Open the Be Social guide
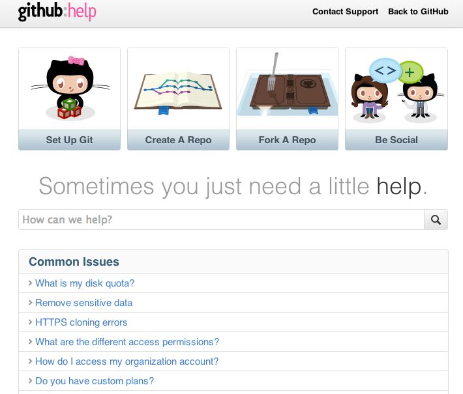The image size is (463, 394). (x=396, y=140)
